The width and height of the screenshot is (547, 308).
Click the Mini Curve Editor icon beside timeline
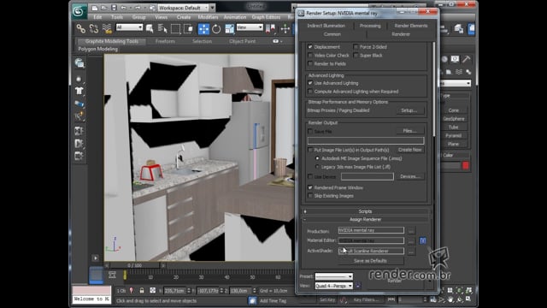[x=112, y=275]
